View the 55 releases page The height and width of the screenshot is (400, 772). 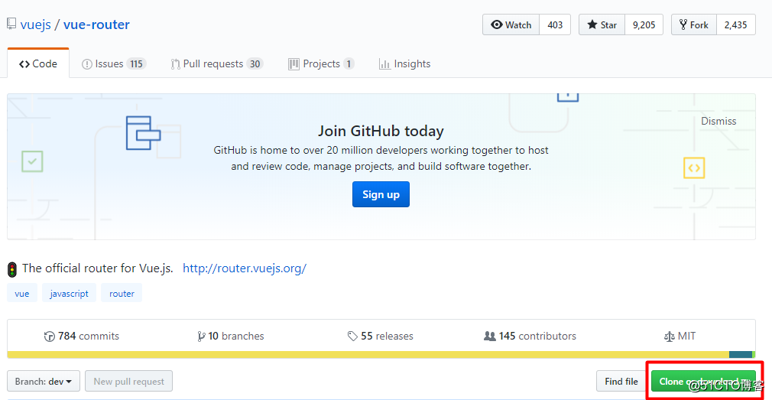point(380,336)
